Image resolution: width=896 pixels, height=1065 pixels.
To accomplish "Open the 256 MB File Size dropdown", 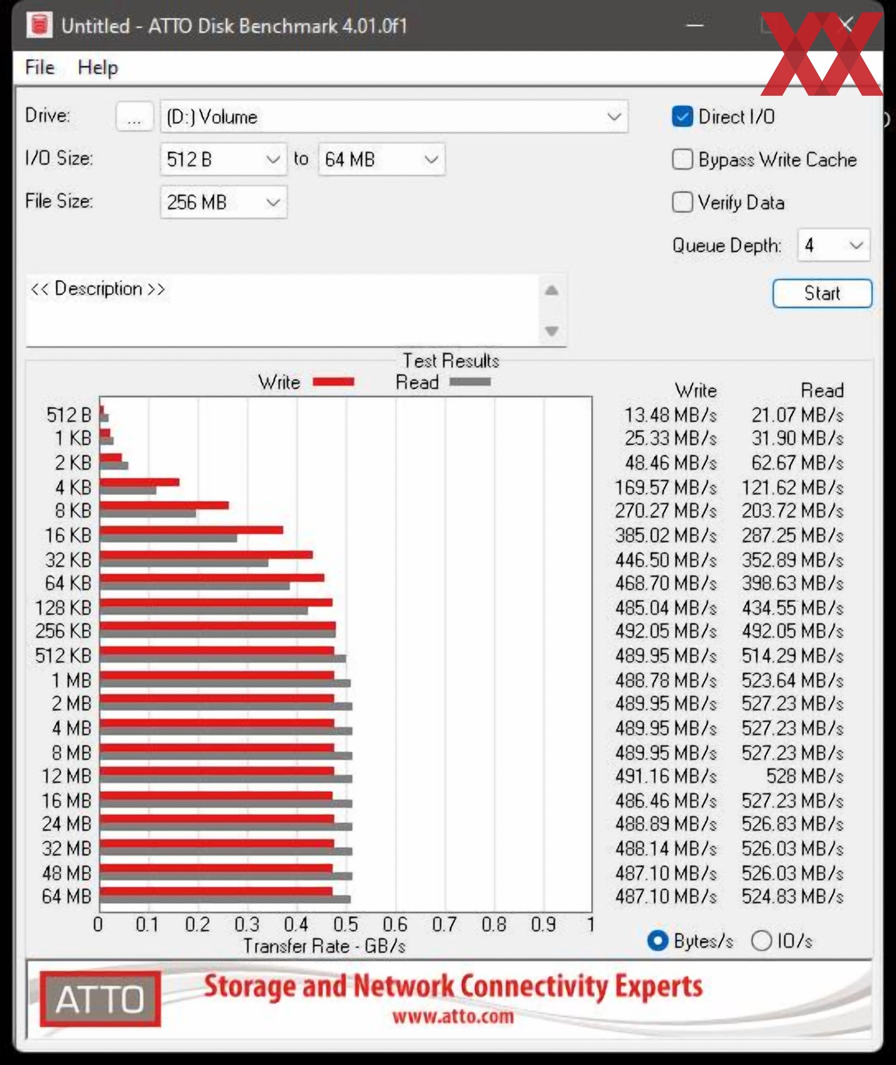I will coord(224,202).
